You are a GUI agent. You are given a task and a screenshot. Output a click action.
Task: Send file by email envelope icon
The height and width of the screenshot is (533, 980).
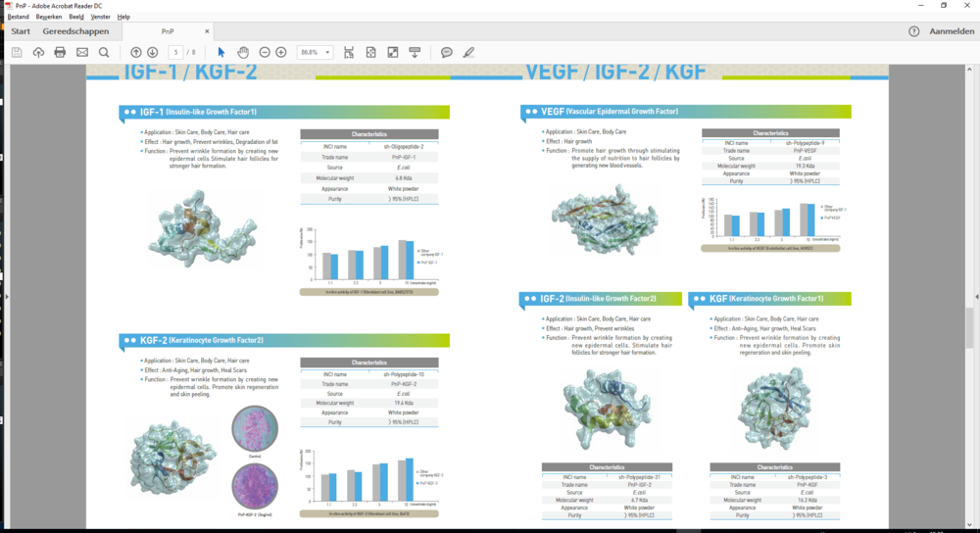pyautogui.click(x=82, y=53)
